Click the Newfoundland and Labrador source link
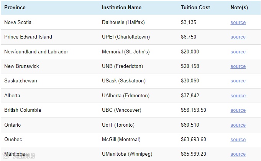261x161 pixels. (x=238, y=52)
